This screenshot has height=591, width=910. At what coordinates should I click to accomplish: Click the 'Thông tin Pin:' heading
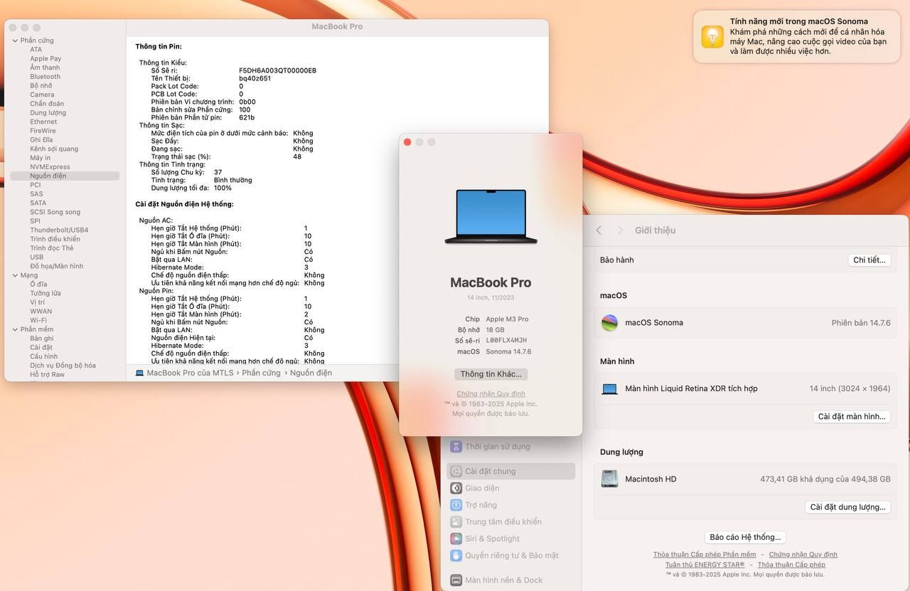(159, 46)
